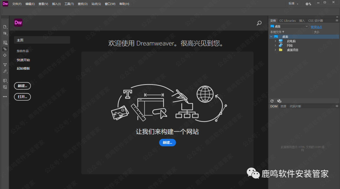The width and height of the screenshot is (340, 189).
Task: Refresh the Files panel with the refresh icon
Action: 272,101
